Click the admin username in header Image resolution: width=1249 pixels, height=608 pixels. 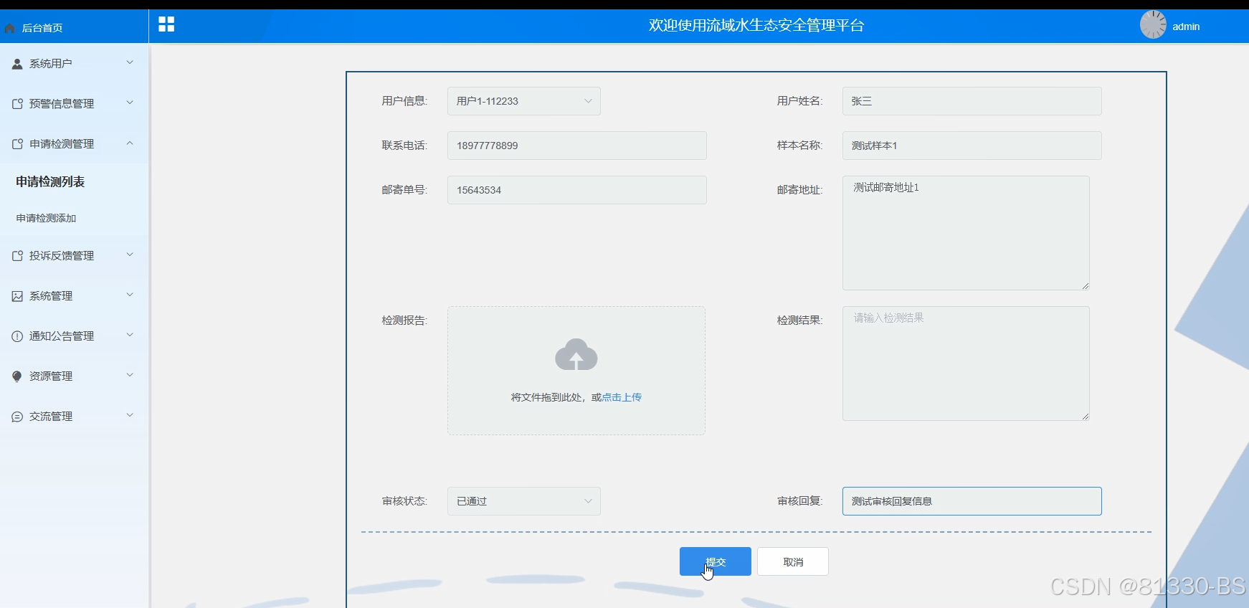[1186, 27]
